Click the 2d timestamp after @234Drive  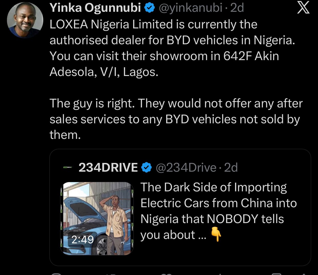click(231, 168)
